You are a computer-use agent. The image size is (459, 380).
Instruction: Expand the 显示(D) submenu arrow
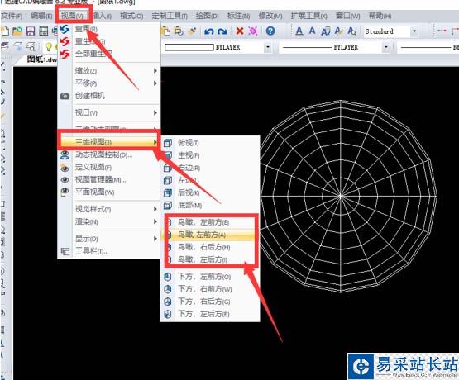(x=155, y=239)
